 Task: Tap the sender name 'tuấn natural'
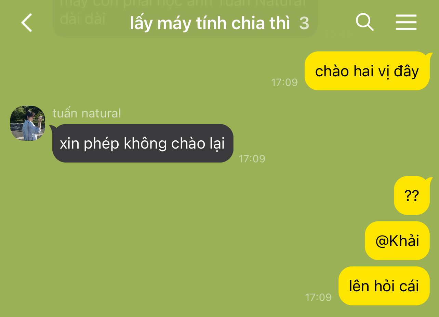[x=87, y=113]
